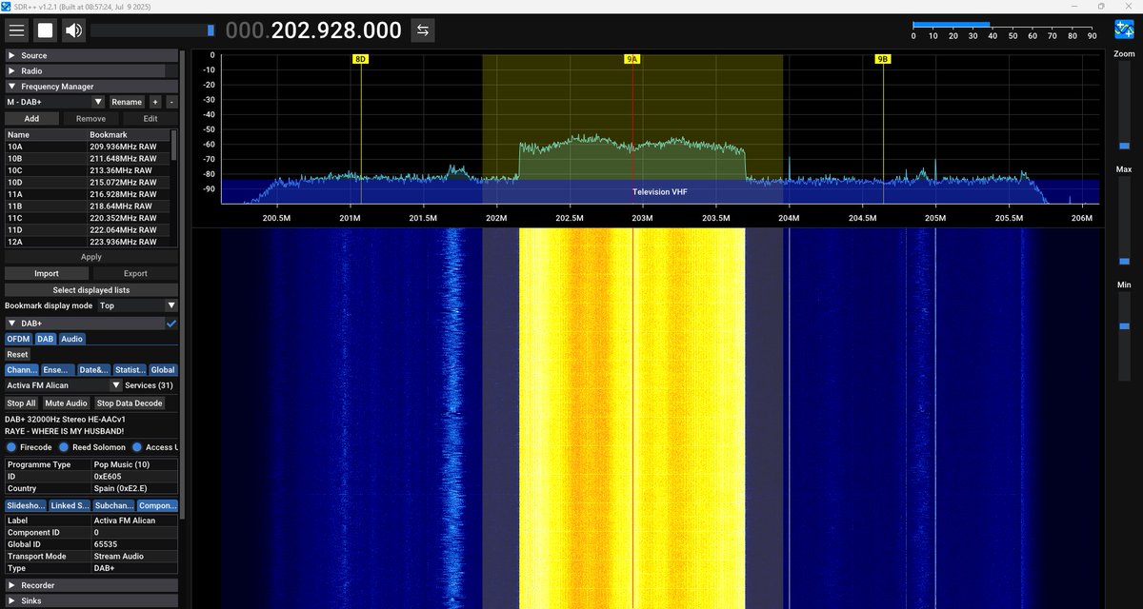Select the 11B bookmark row
This screenshot has height=609, width=1143.
(x=88, y=206)
